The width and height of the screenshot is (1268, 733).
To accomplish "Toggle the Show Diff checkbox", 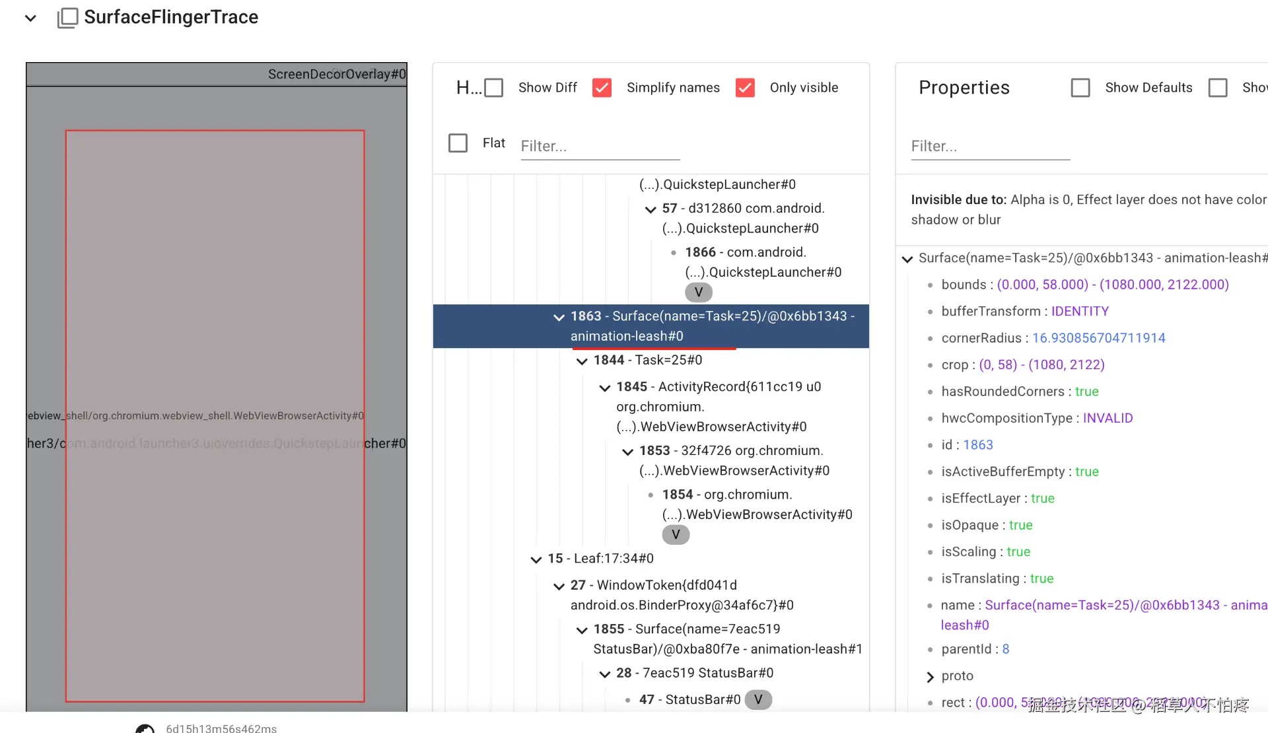I will pos(493,88).
